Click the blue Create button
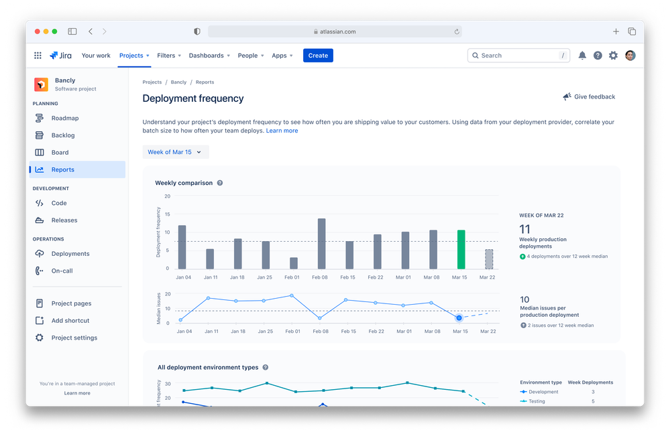 pyautogui.click(x=318, y=56)
